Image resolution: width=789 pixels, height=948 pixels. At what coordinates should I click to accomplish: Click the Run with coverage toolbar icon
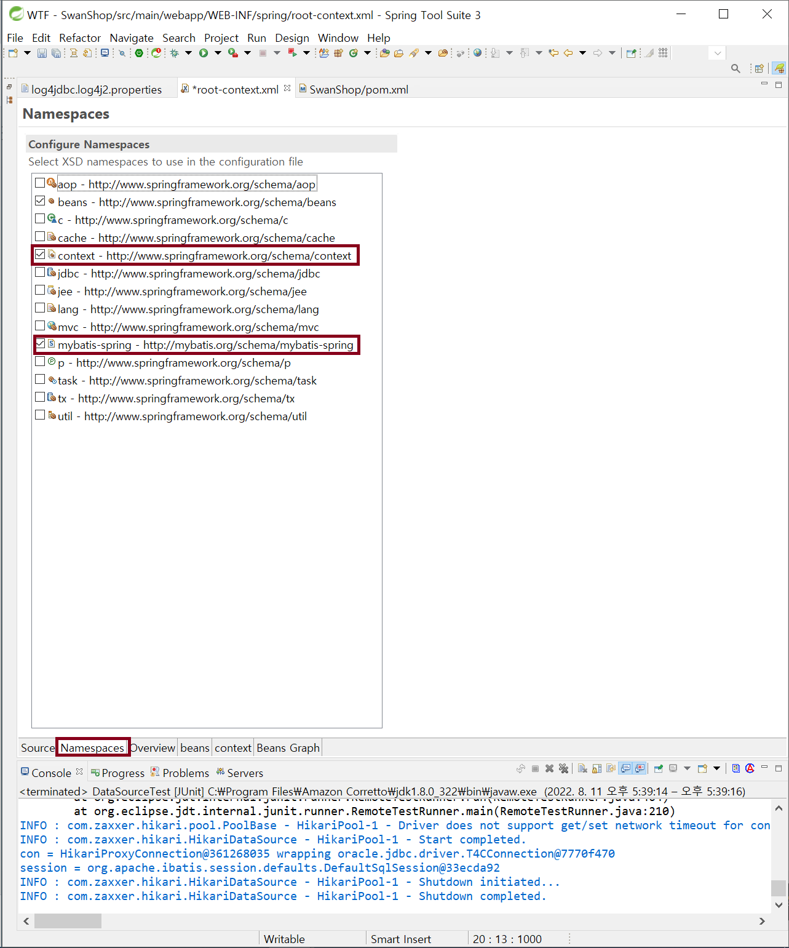[x=233, y=53]
